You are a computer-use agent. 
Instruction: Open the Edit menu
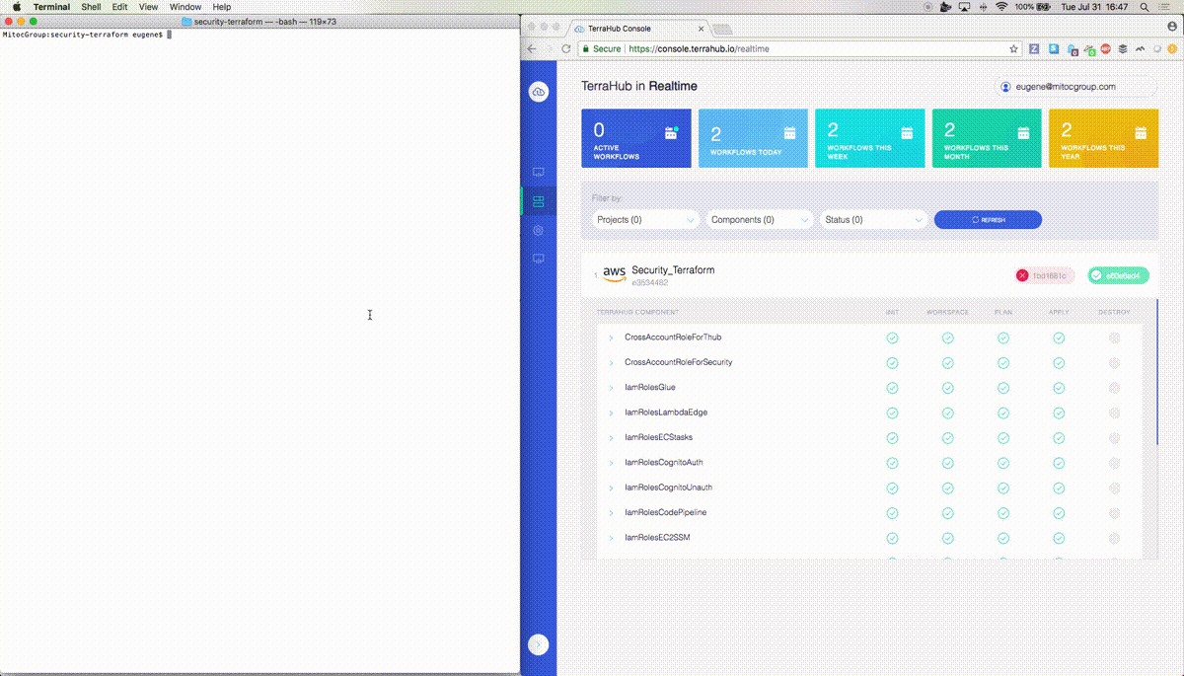click(x=119, y=7)
